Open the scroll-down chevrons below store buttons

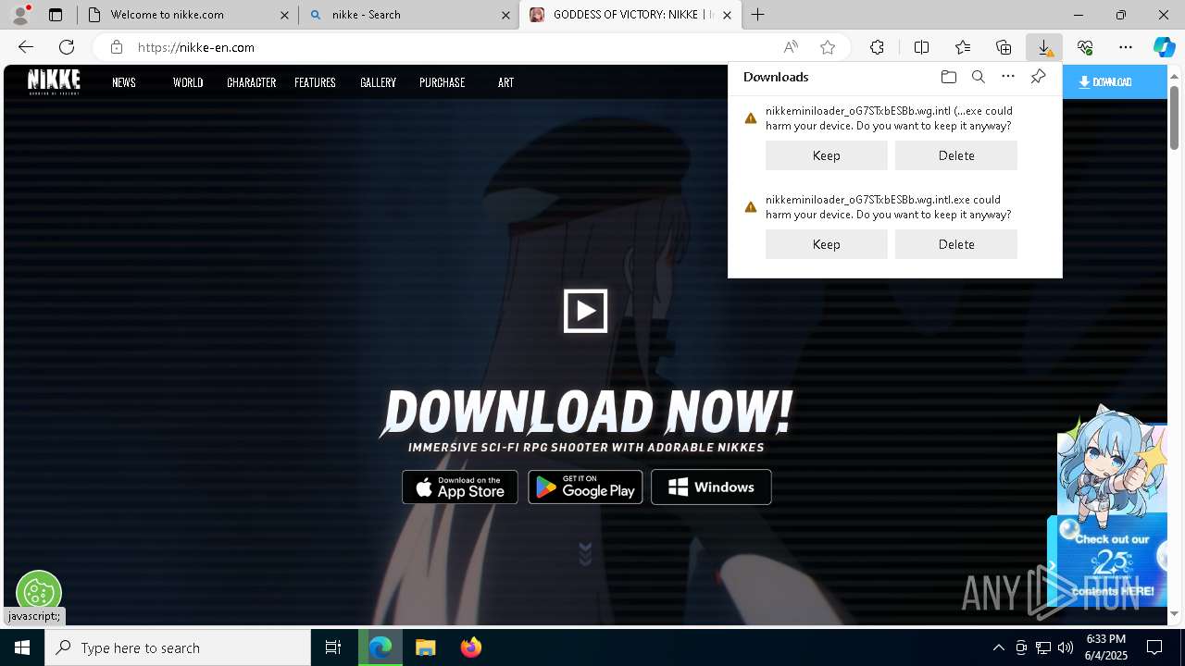click(x=585, y=554)
